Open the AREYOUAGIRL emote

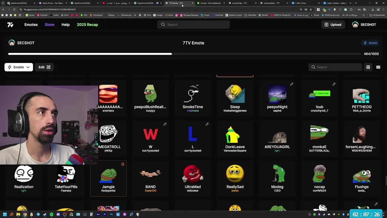pos(277,138)
